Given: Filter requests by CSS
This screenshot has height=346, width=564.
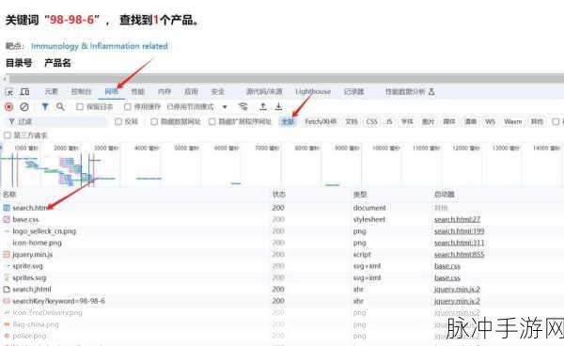Looking at the screenshot, I should (x=371, y=122).
